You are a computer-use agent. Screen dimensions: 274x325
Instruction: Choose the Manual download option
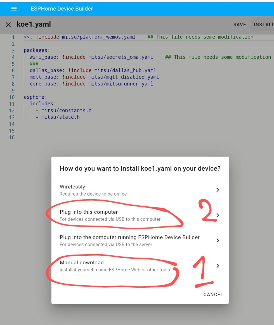coord(140,266)
